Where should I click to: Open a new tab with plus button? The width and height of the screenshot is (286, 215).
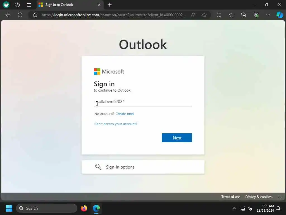tap(109, 5)
